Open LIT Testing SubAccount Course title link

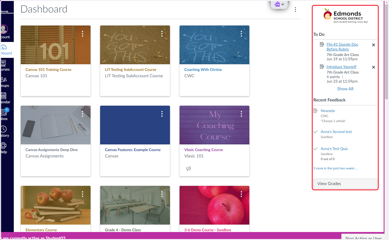tap(131, 69)
